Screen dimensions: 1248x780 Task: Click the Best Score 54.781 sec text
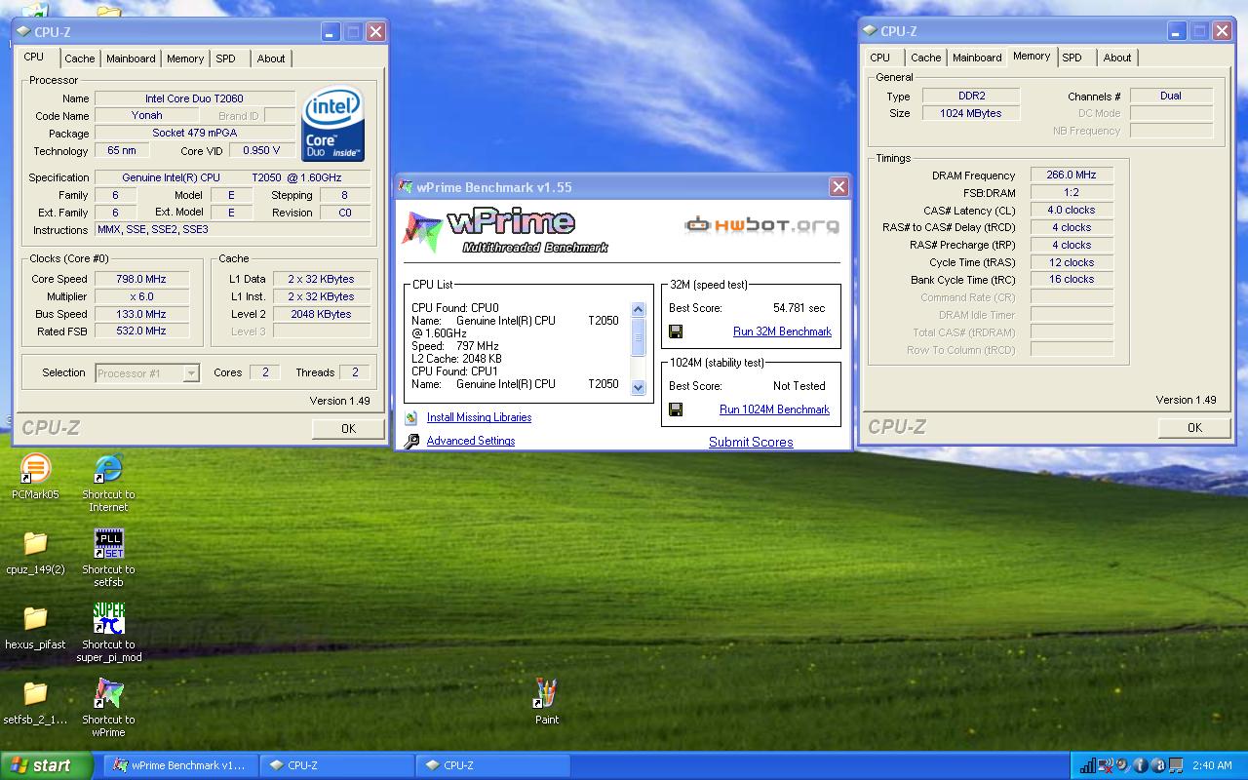coord(799,308)
